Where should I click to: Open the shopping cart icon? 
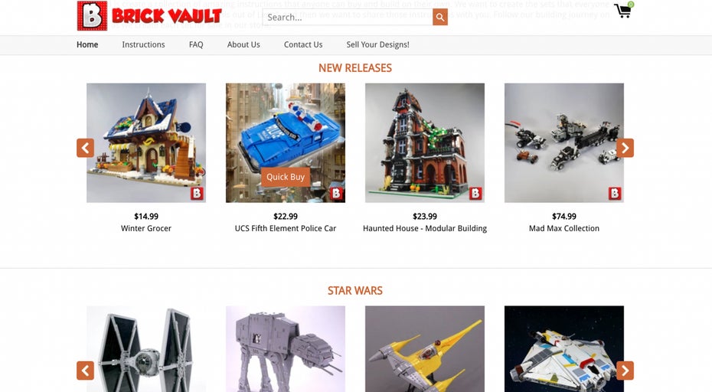(x=623, y=10)
